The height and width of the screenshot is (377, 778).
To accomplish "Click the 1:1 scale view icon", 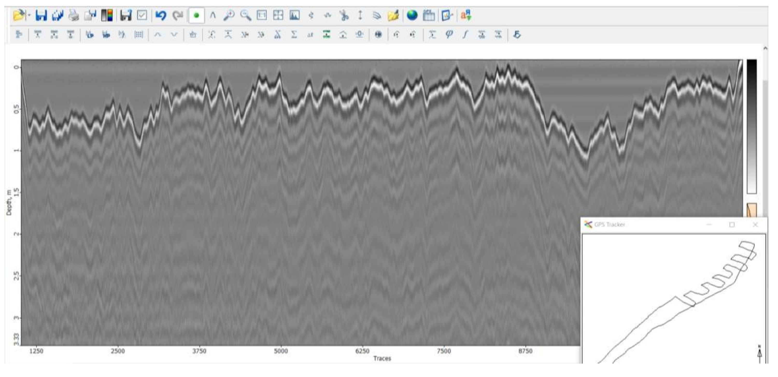I will (x=262, y=15).
